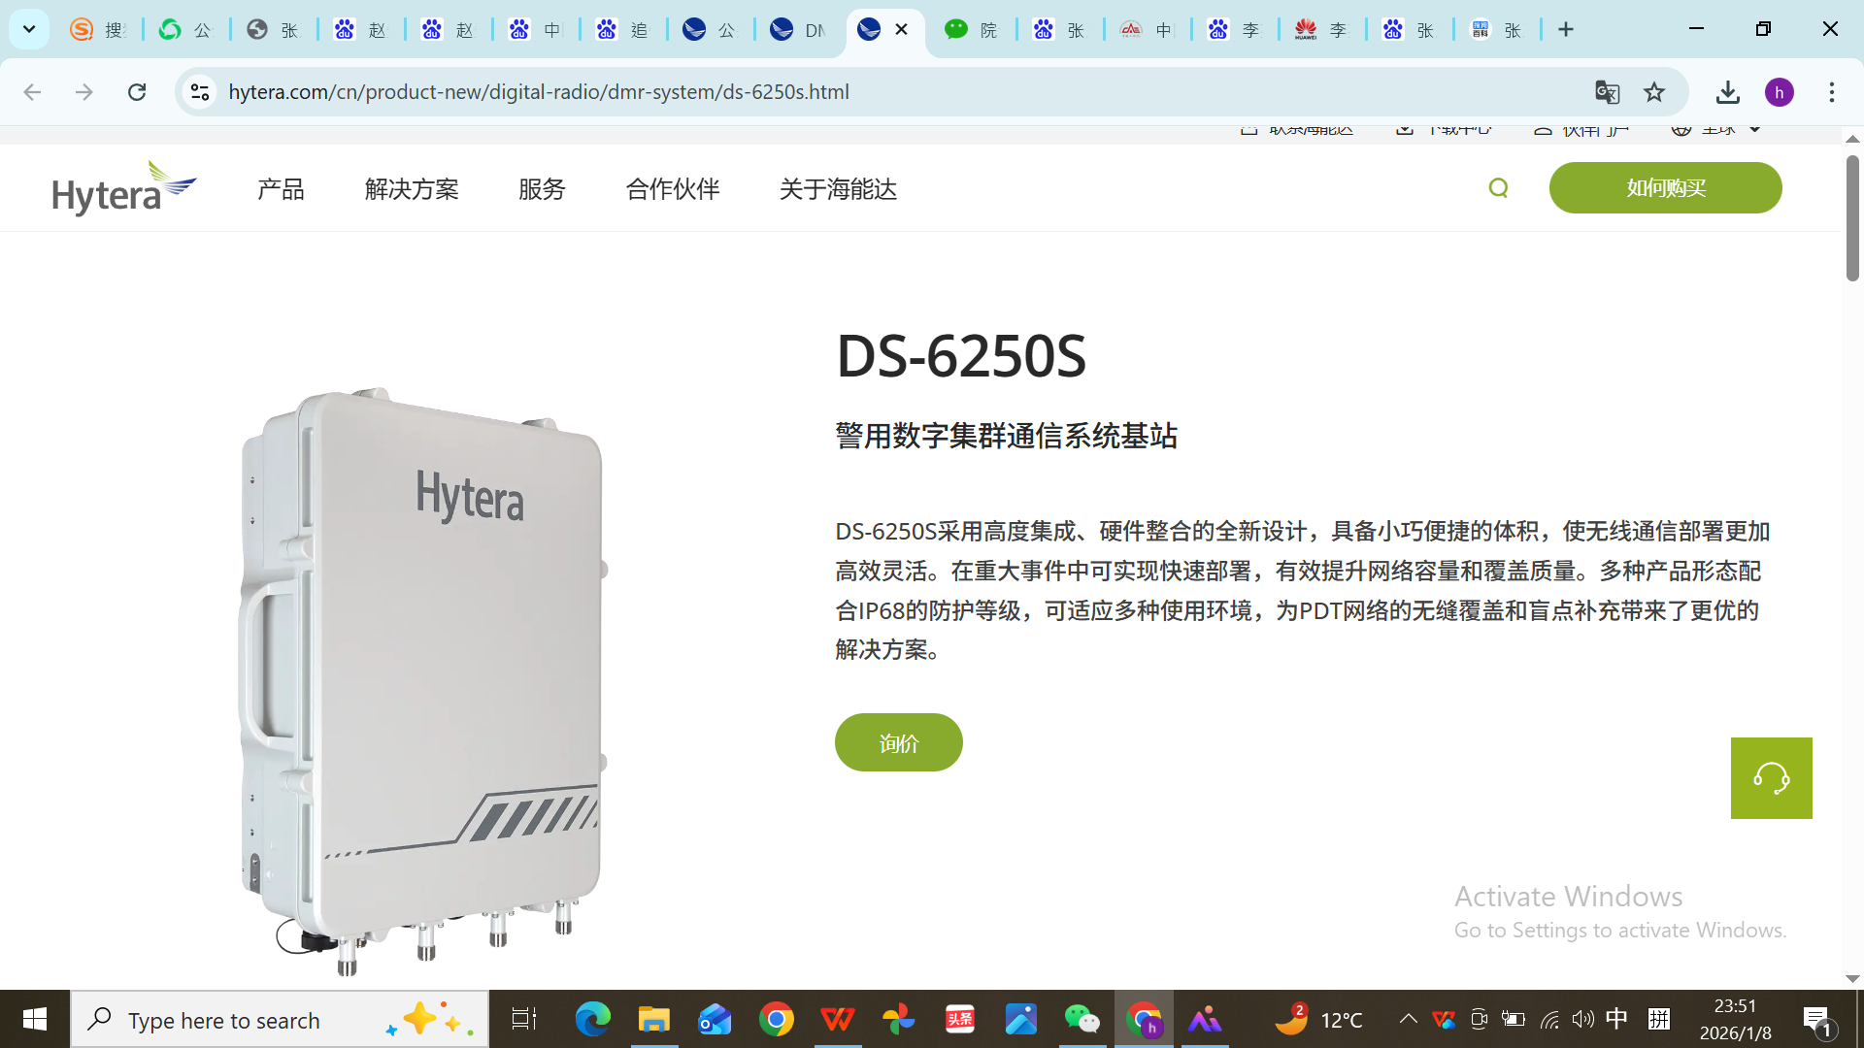Screen dimensions: 1864x1048
Task: Click the Google Translate page icon
Action: click(1607, 92)
